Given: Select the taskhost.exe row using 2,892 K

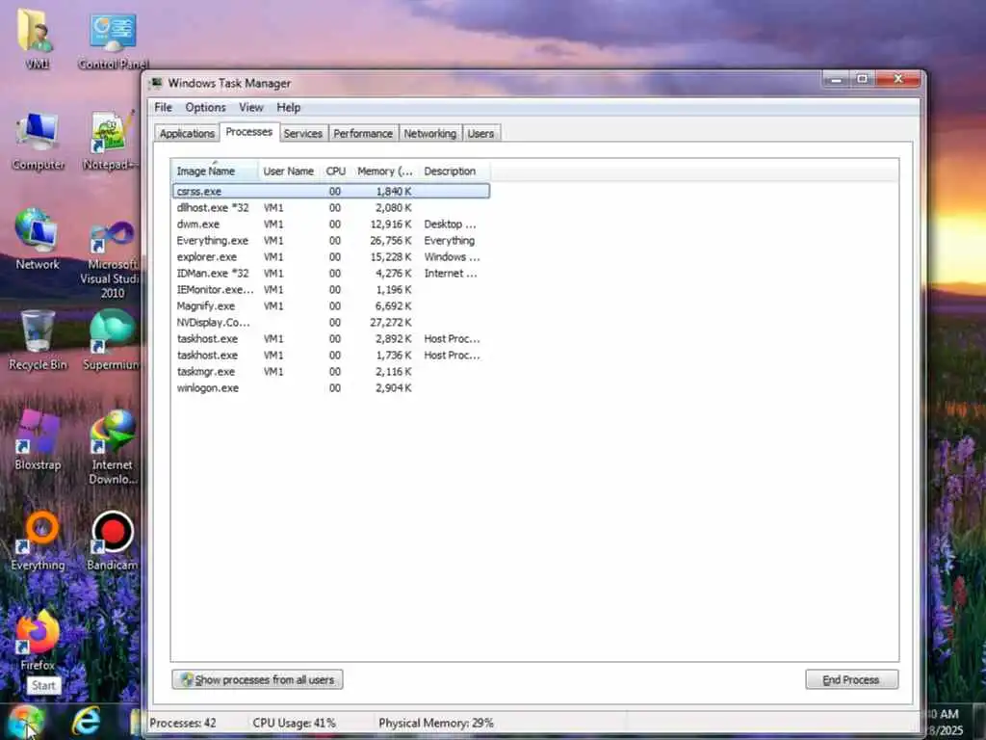Looking at the screenshot, I should tap(331, 338).
